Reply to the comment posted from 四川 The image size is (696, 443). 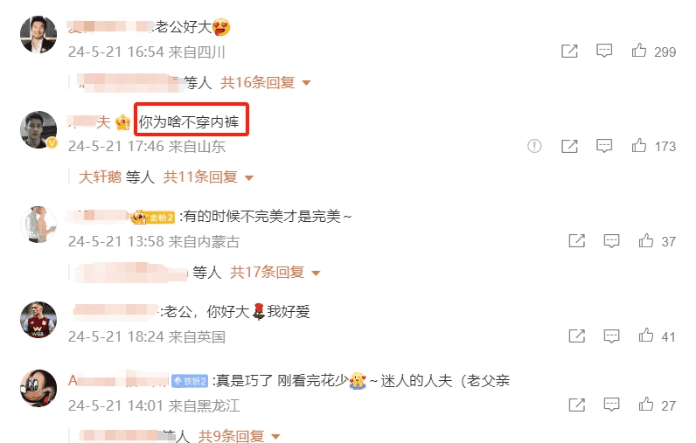click(604, 51)
